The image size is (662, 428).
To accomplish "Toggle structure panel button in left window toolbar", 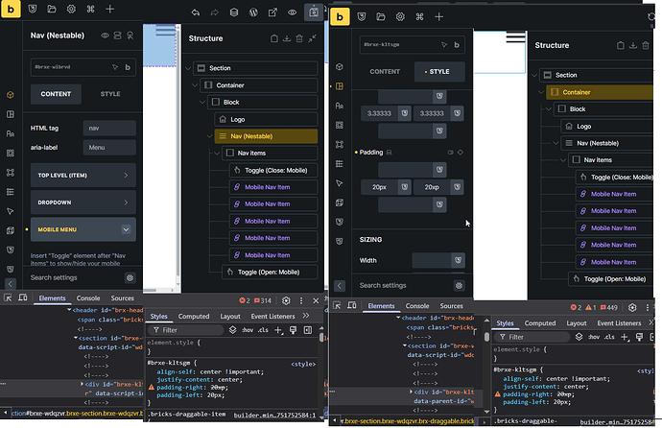I will (314, 12).
